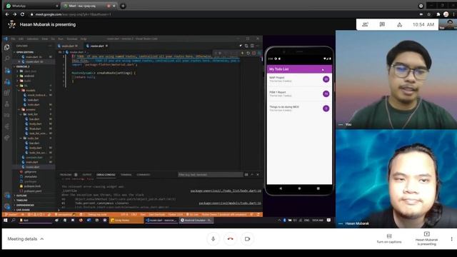Open the Windows Start menu in shared screen
457x257 pixels.
(6, 221)
